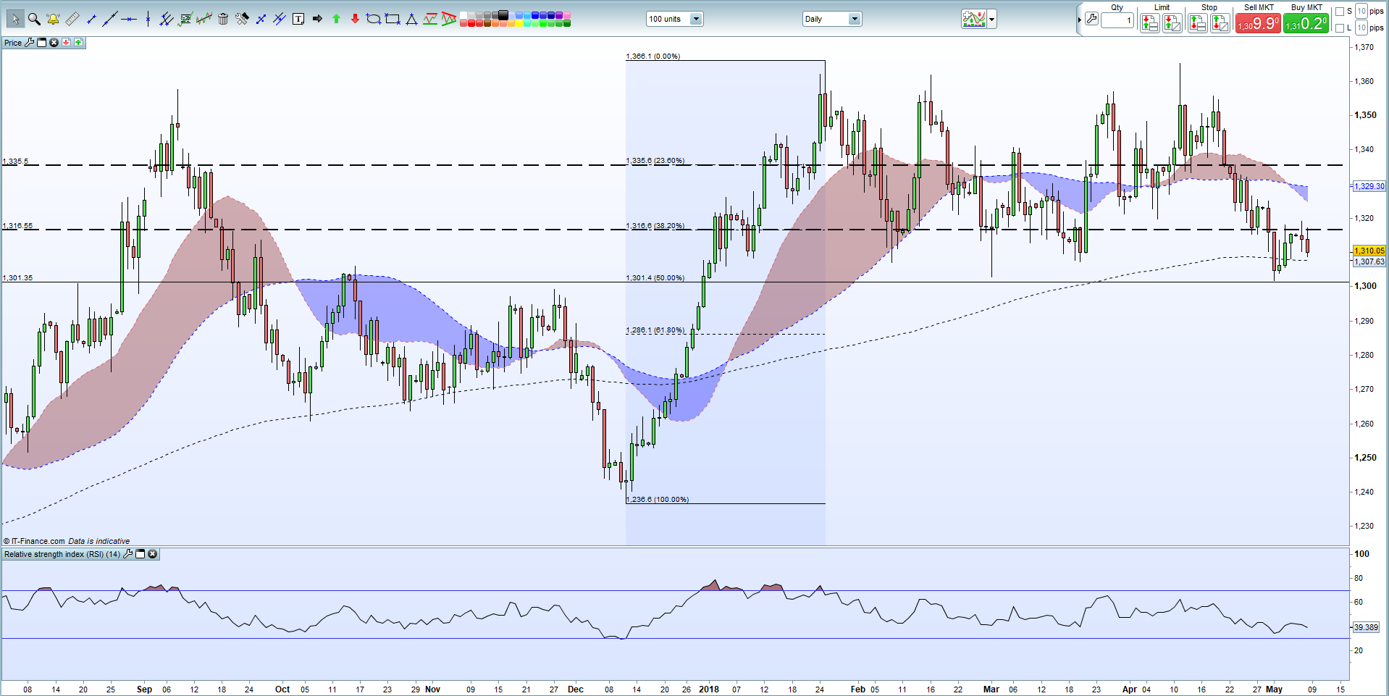This screenshot has width=1389, height=696.
Task: Open Price panel wrench settings
Action: point(30,43)
